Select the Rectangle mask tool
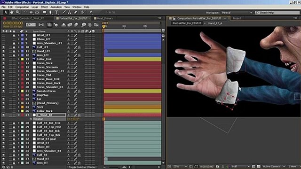Screen dimensions: 301x169 (x=45, y=13)
